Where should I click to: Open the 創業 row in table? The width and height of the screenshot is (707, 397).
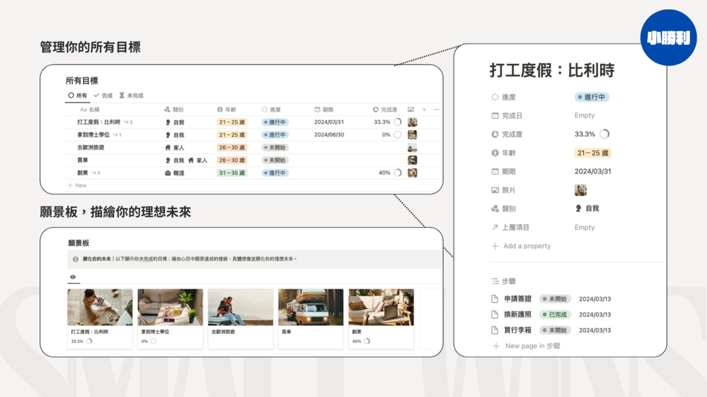click(82, 172)
